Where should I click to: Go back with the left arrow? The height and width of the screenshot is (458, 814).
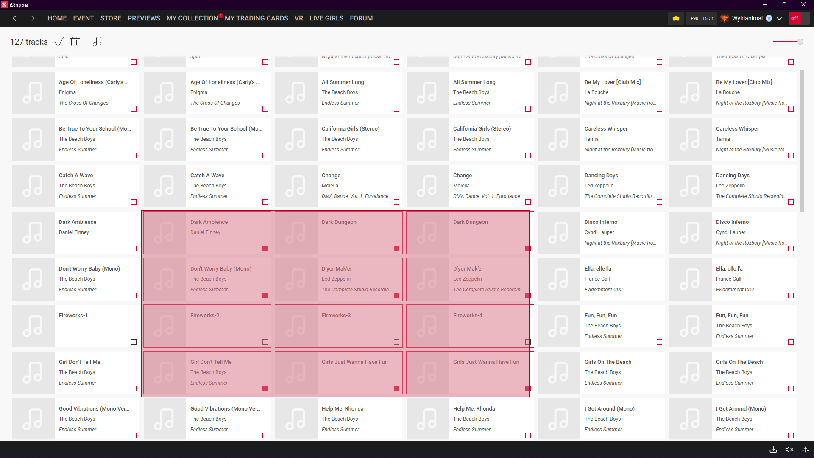point(14,18)
